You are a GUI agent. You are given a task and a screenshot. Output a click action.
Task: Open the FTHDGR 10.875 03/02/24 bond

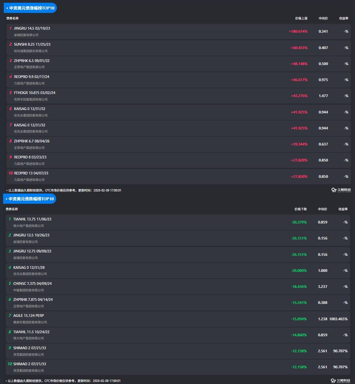pyautogui.click(x=34, y=93)
